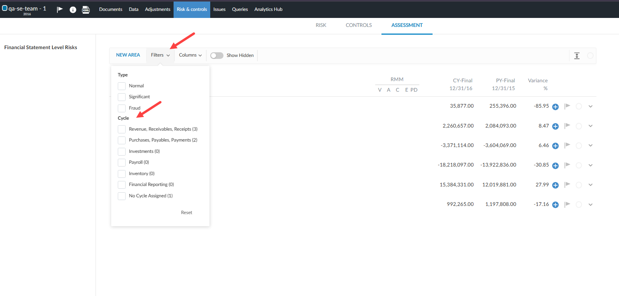
Task: Check the Investments cycle filter
Action: tap(122, 151)
